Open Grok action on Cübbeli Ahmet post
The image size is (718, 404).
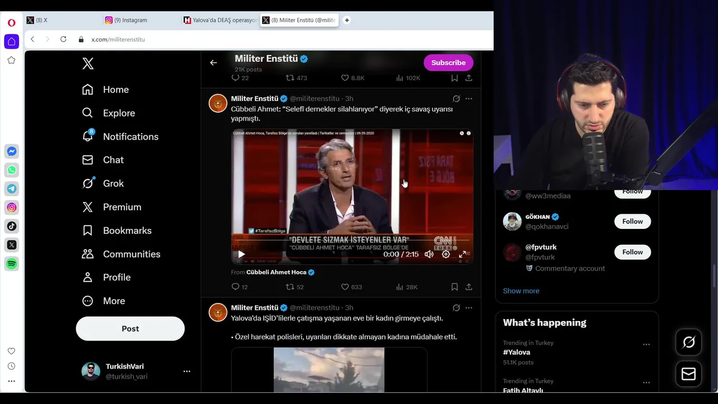point(456,99)
